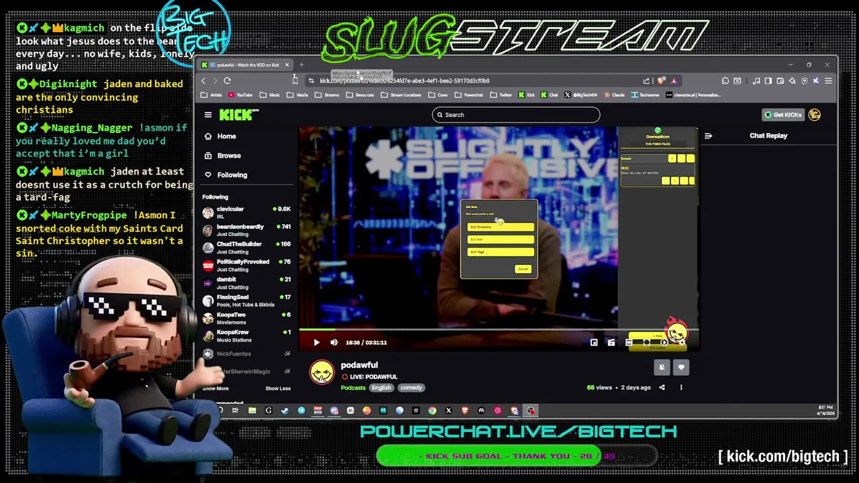Open NickFuentes offline channel
859x483 pixels.
[247, 354]
